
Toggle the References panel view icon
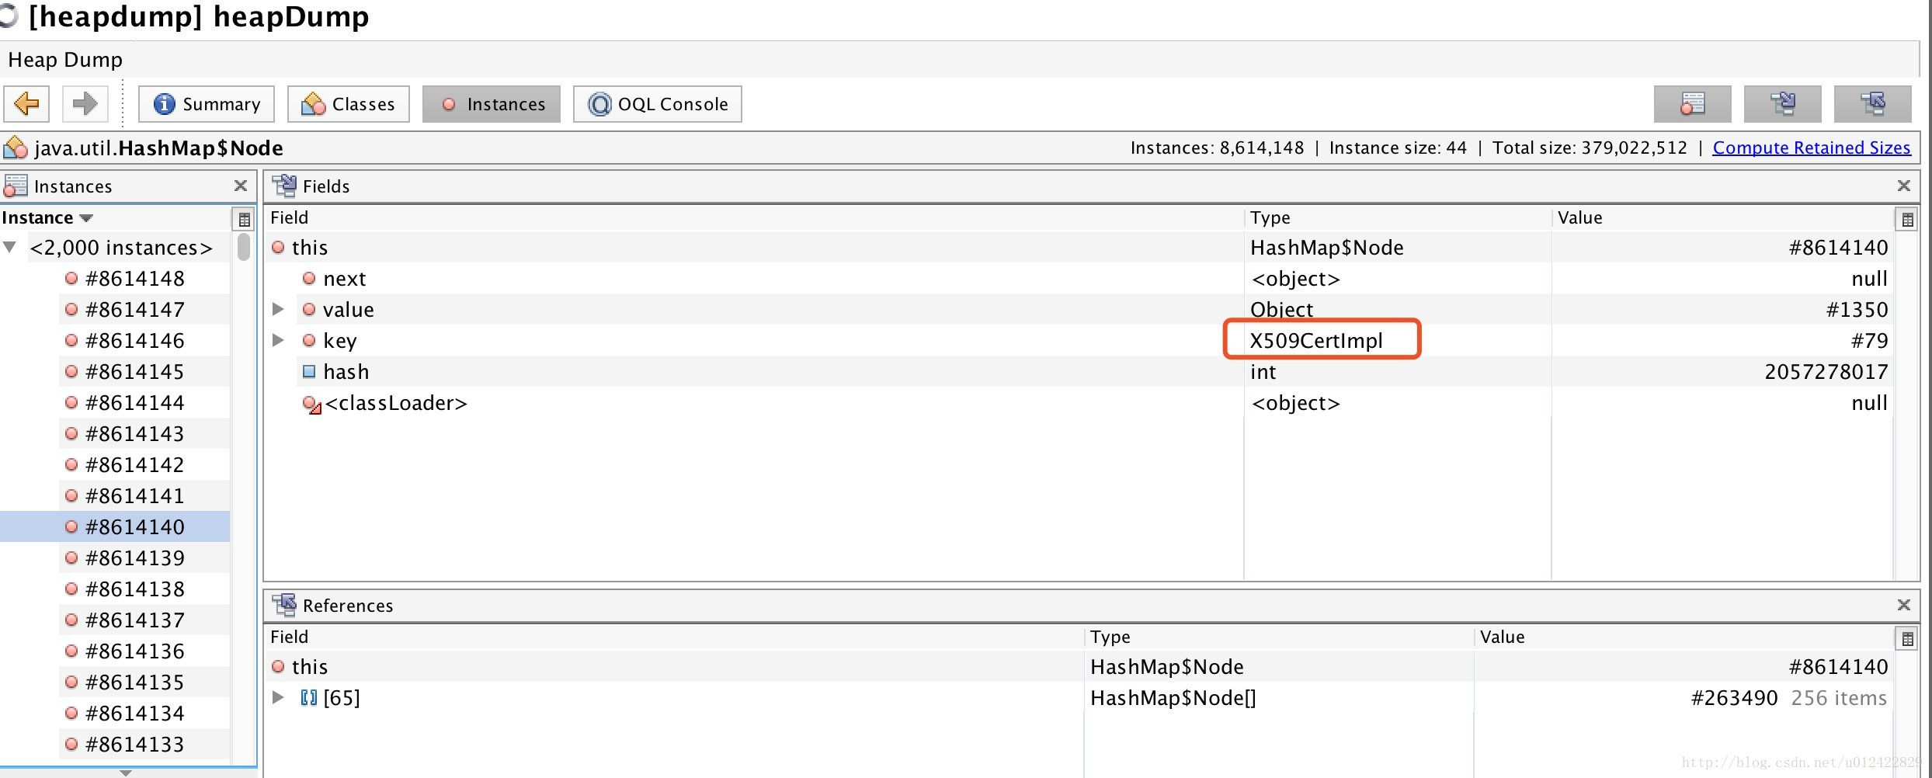pos(1872,104)
